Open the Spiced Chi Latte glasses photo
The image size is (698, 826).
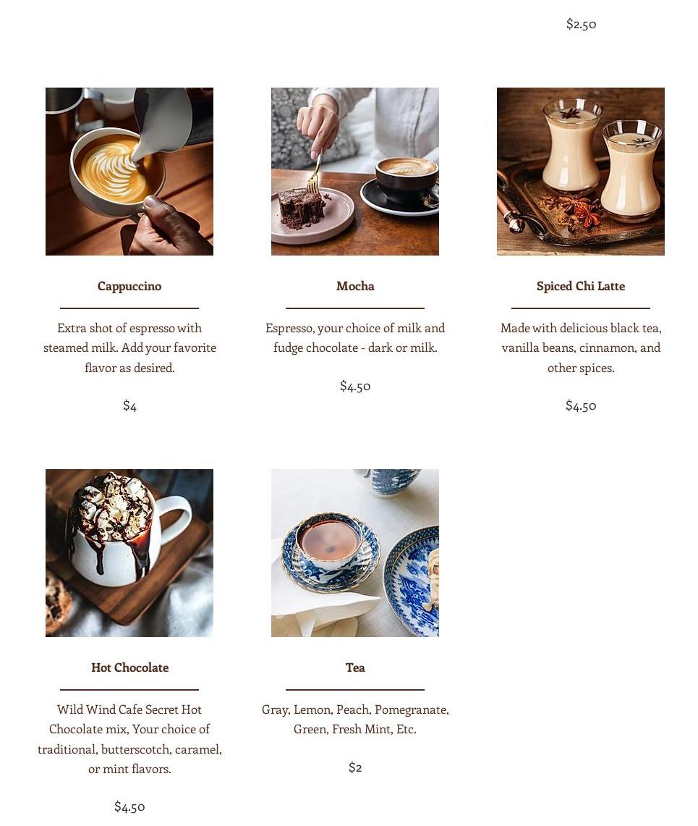click(581, 172)
